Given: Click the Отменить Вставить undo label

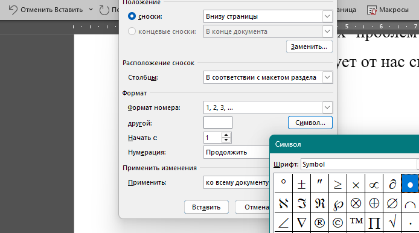Looking at the screenshot, I should 51,10.
